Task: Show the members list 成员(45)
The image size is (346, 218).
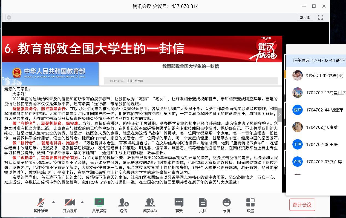Action: point(150,205)
